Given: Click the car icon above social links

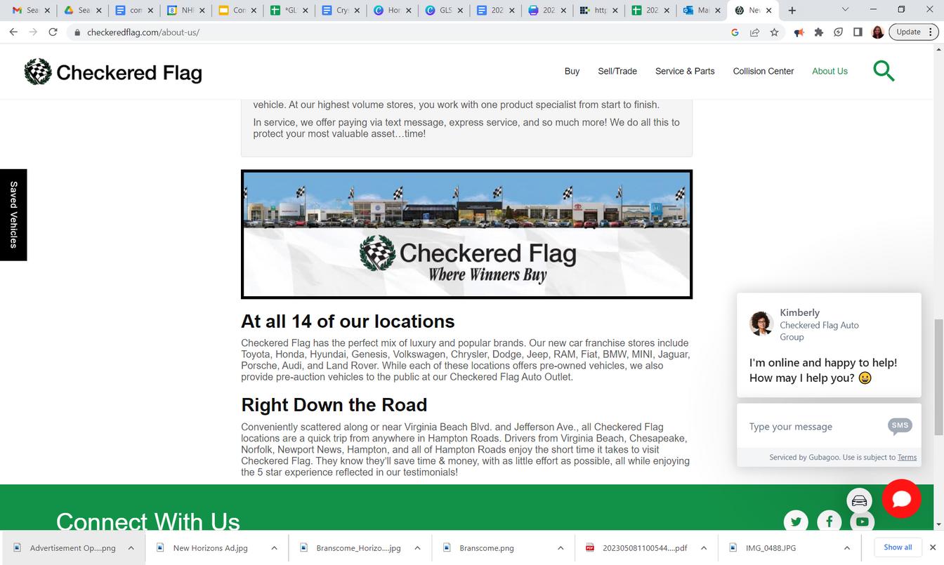Looking at the screenshot, I should [x=859, y=500].
